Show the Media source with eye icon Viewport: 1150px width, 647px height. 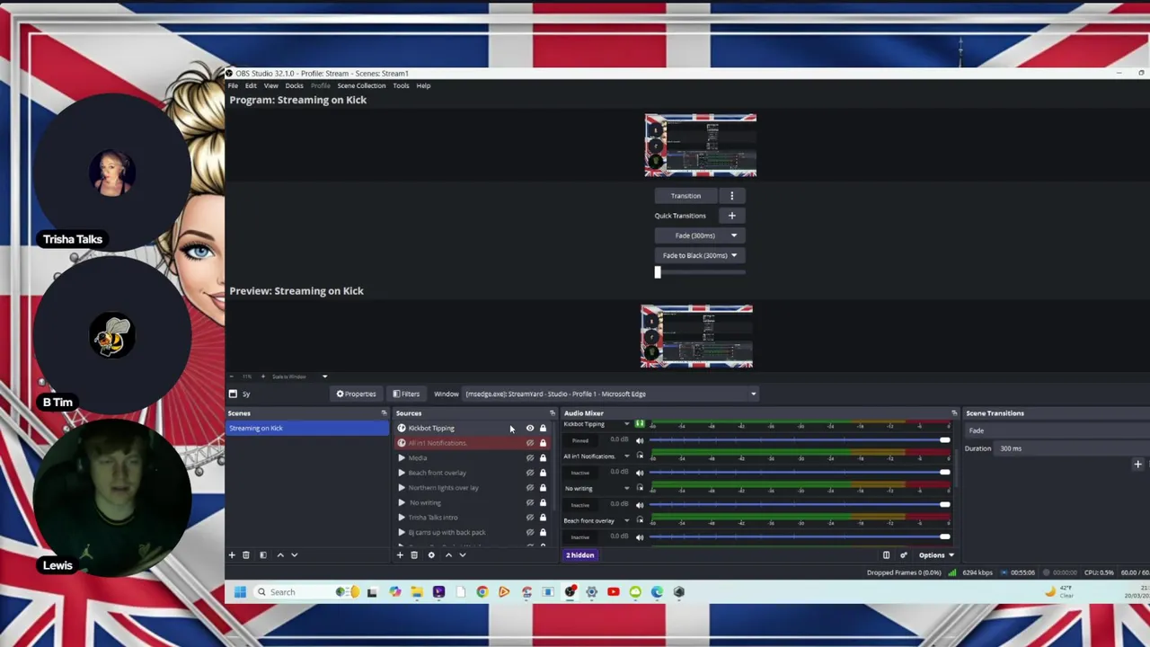529,458
